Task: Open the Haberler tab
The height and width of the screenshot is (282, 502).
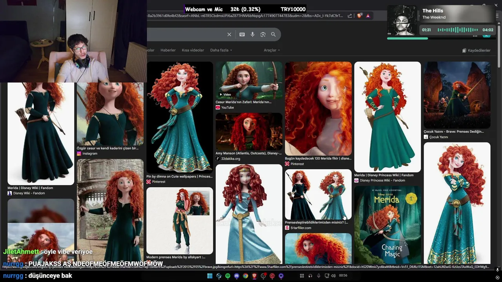Action: (168, 50)
